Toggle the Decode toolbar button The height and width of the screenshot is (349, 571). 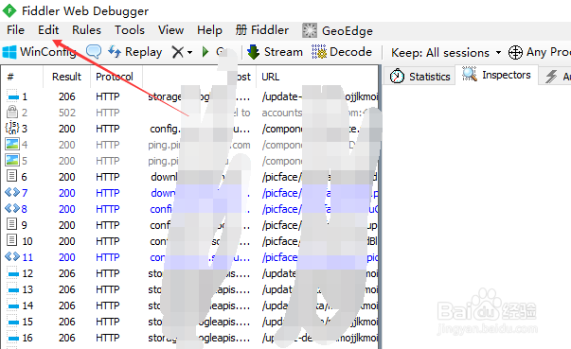click(x=342, y=52)
